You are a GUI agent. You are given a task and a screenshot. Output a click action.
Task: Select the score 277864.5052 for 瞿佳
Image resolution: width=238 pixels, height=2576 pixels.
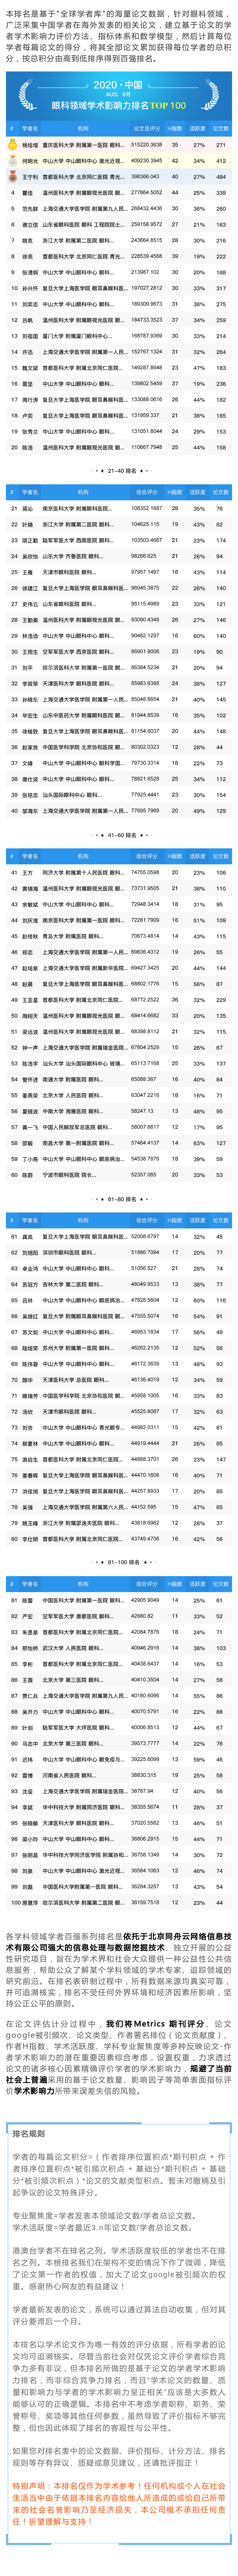146,193
